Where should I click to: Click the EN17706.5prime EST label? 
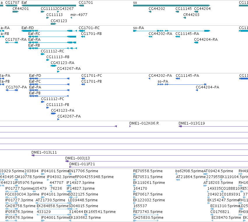click(83, 171)
